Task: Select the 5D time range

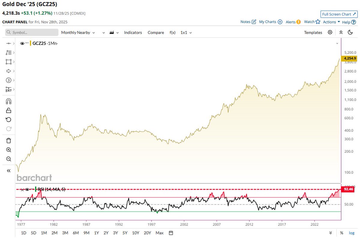Action: point(34,233)
